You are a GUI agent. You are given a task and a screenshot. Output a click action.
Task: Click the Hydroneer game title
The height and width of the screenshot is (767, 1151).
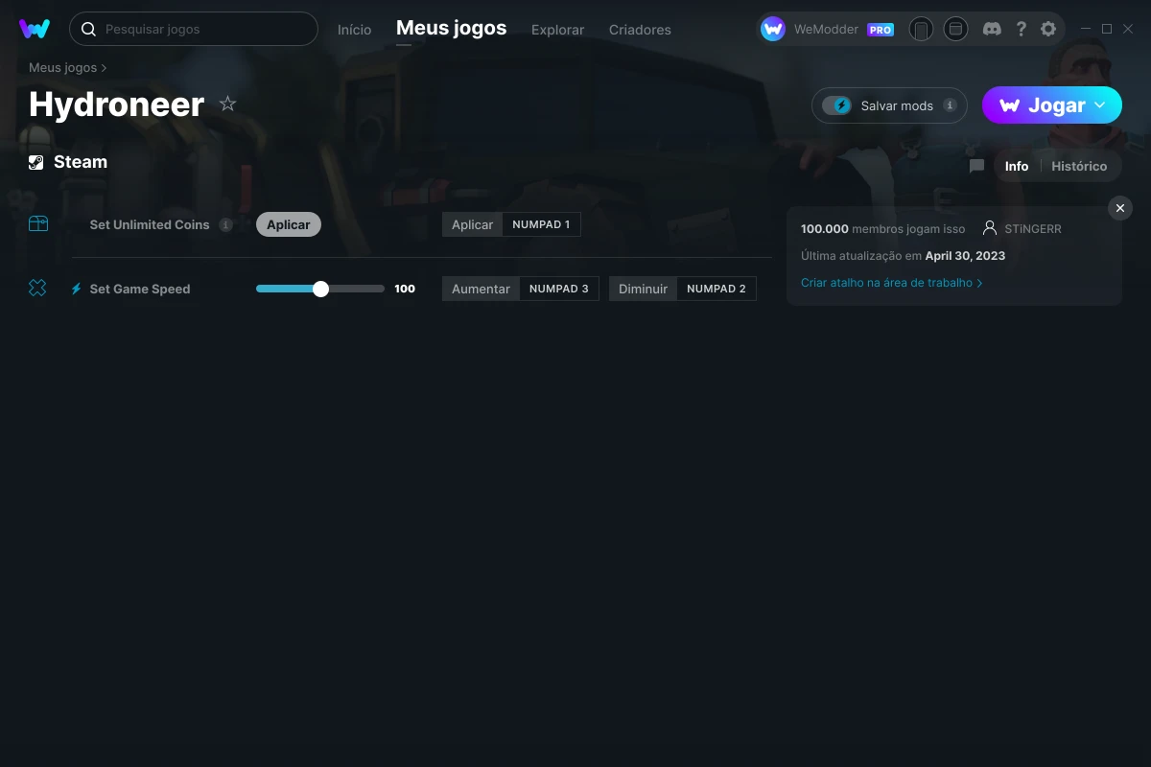point(117,104)
